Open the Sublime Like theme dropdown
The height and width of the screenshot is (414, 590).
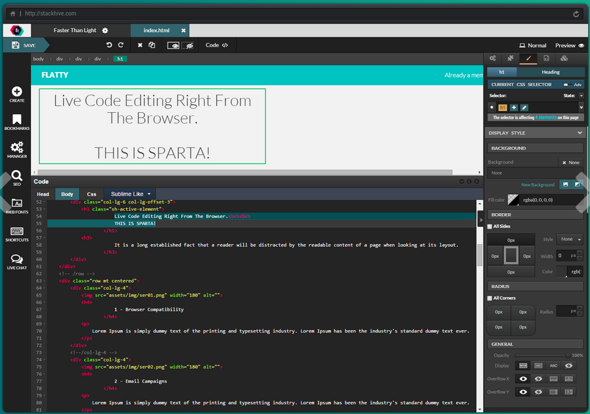(x=131, y=194)
